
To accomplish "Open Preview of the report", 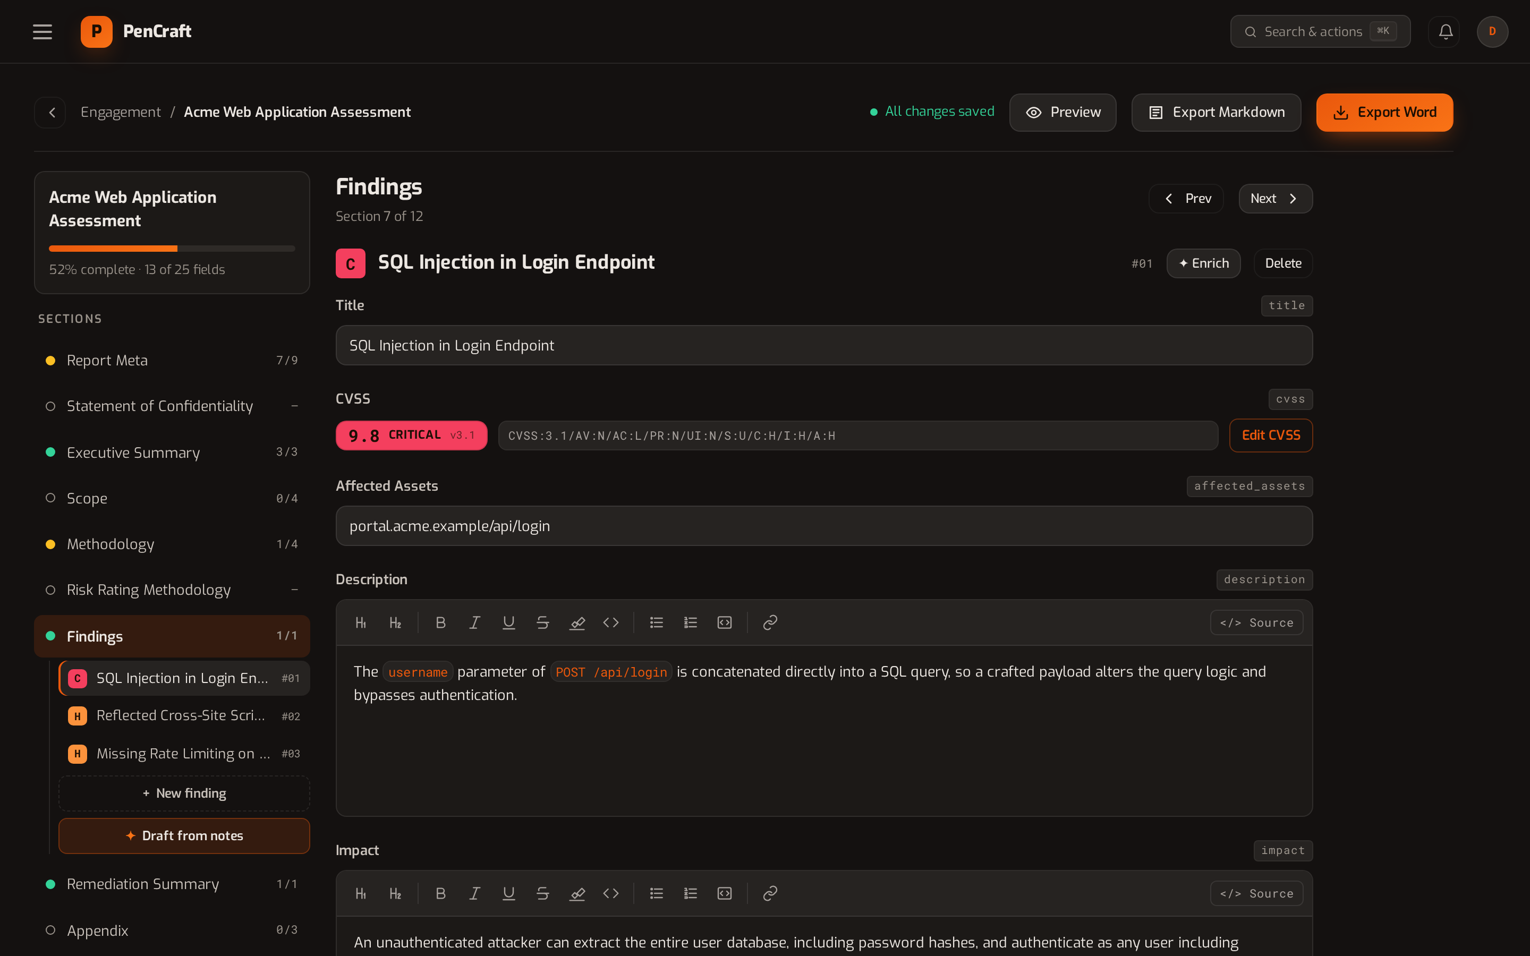I will coord(1063,113).
